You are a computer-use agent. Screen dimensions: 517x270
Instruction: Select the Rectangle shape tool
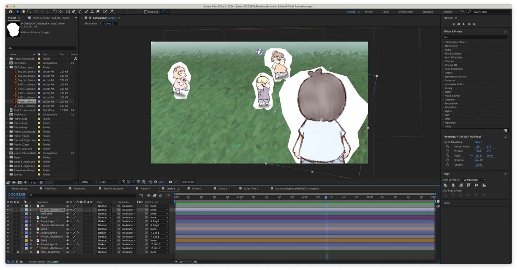pyautogui.click(x=67, y=11)
